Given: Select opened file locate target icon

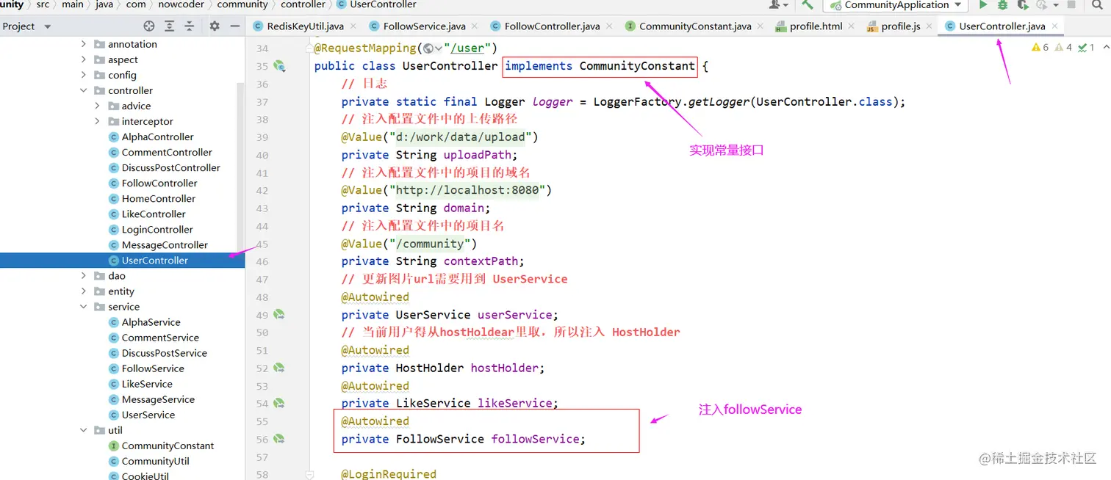Looking at the screenshot, I should (x=149, y=26).
